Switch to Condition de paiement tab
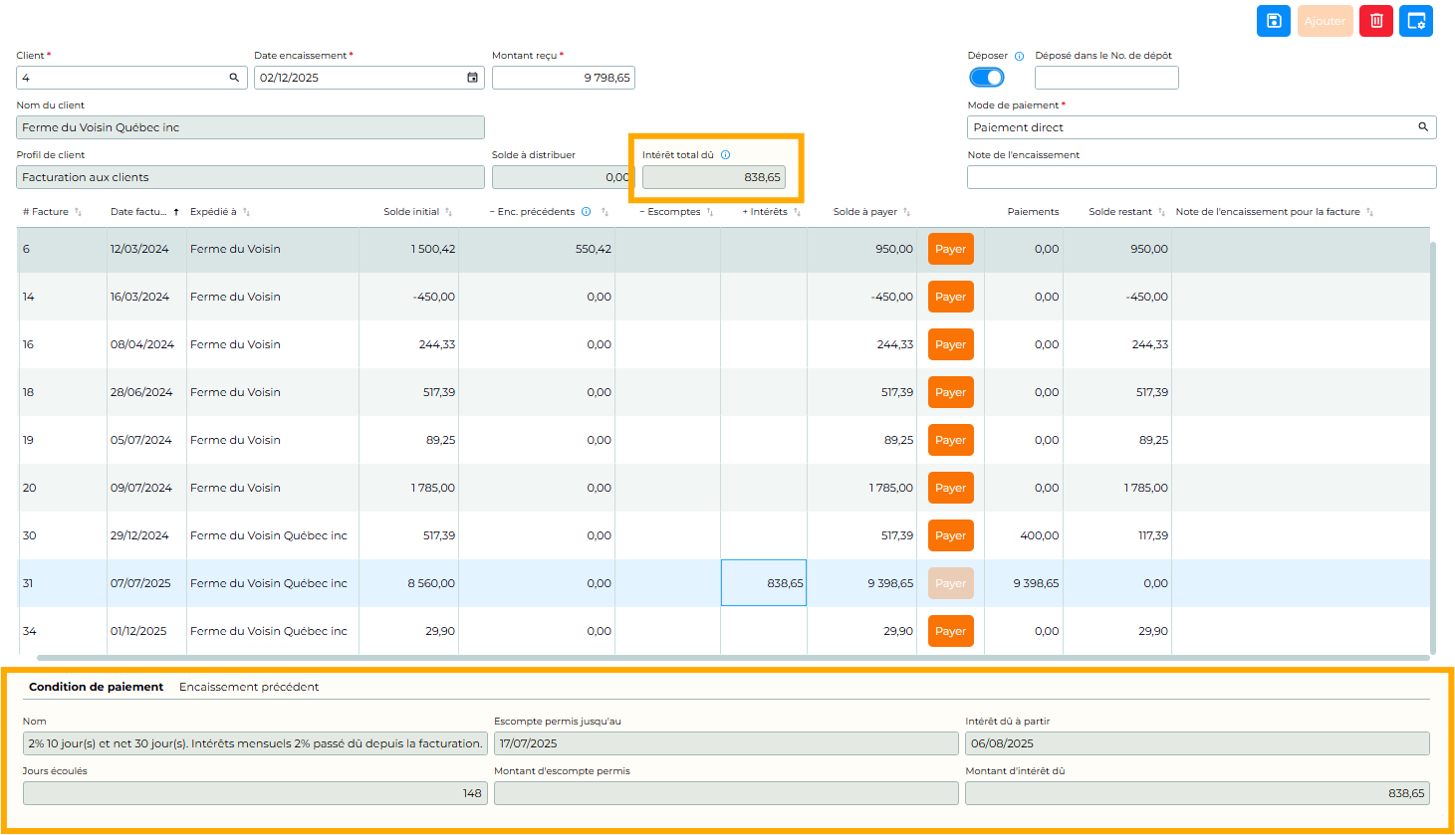Viewport: 1455px width, 835px height. 96,687
